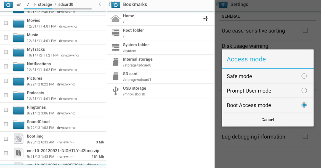Click the SD card icon in Bookmarks
321x168 pixels.
(116, 76)
